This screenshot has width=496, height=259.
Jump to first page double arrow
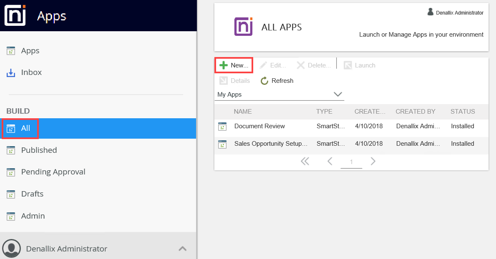[305, 161]
